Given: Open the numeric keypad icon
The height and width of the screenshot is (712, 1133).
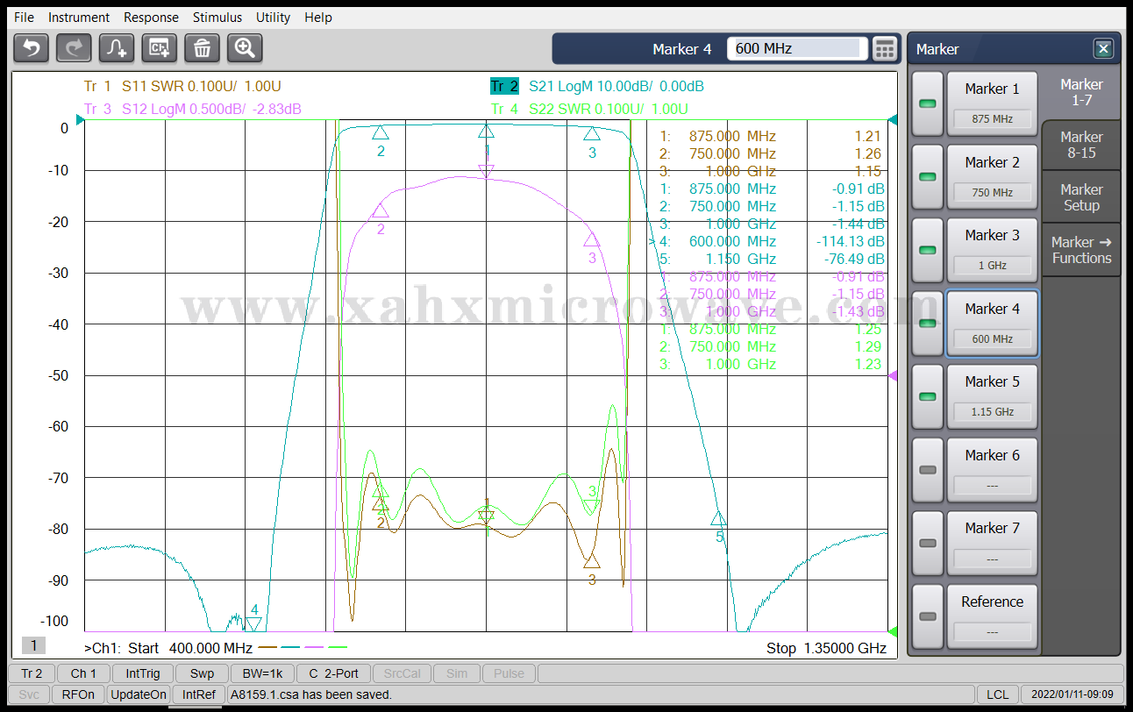Looking at the screenshot, I should coord(886,49).
